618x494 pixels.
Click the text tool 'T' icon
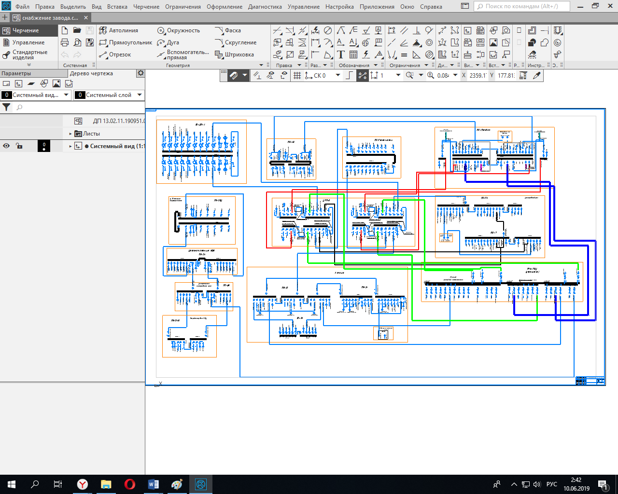pyautogui.click(x=341, y=55)
